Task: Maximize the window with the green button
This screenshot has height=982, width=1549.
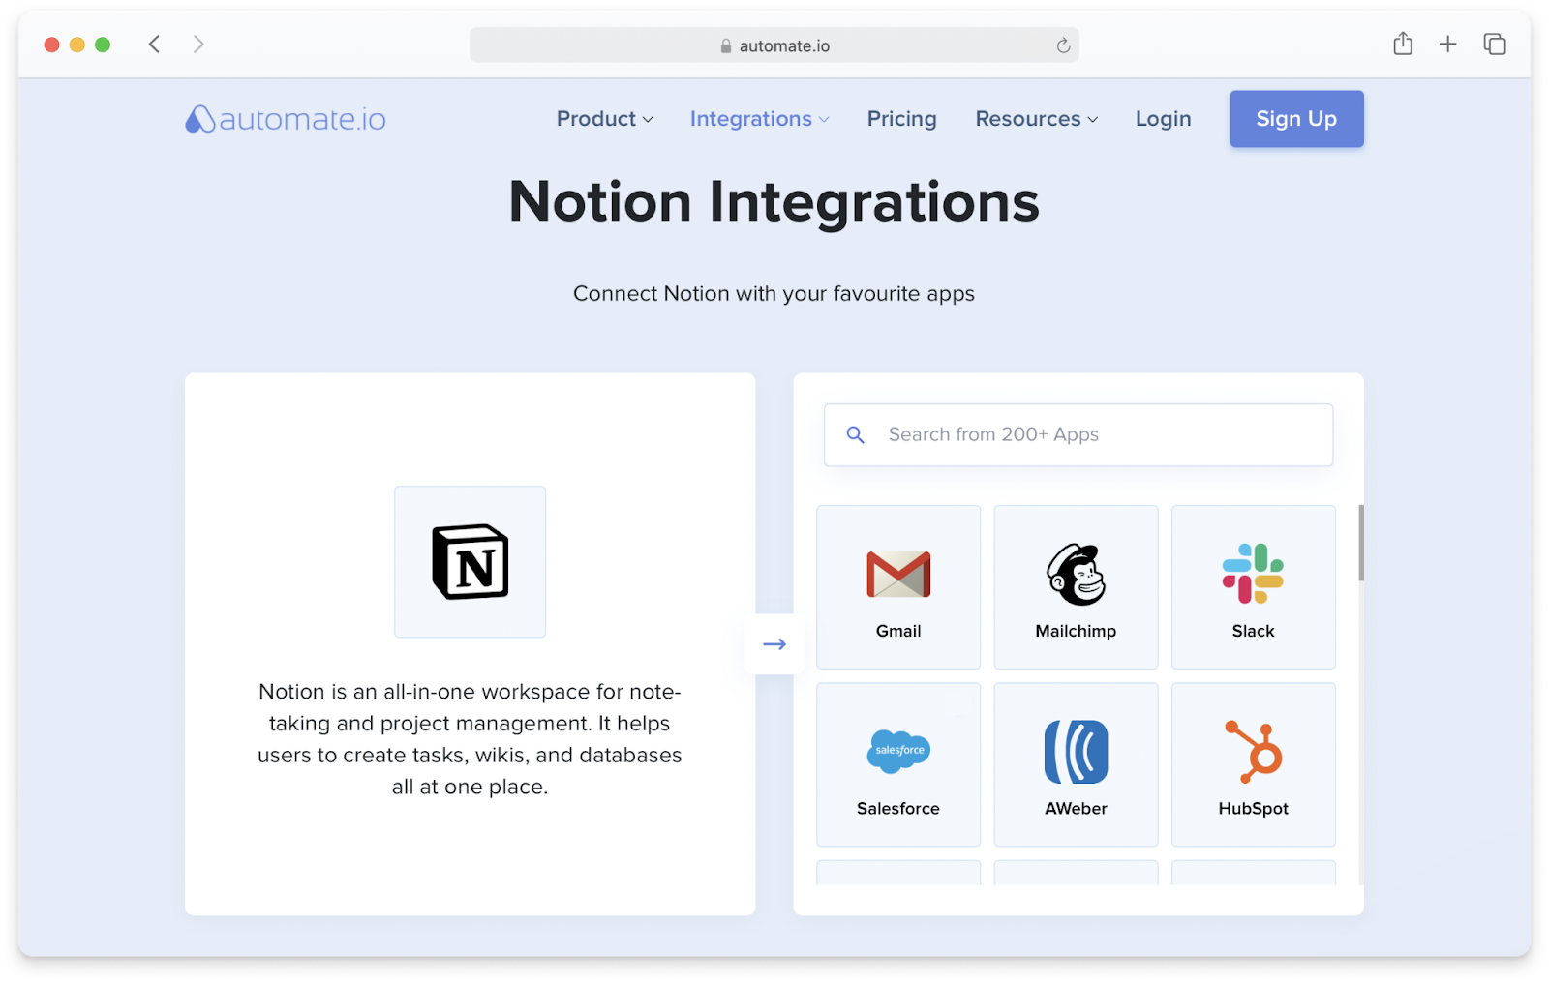Action: 103,45
